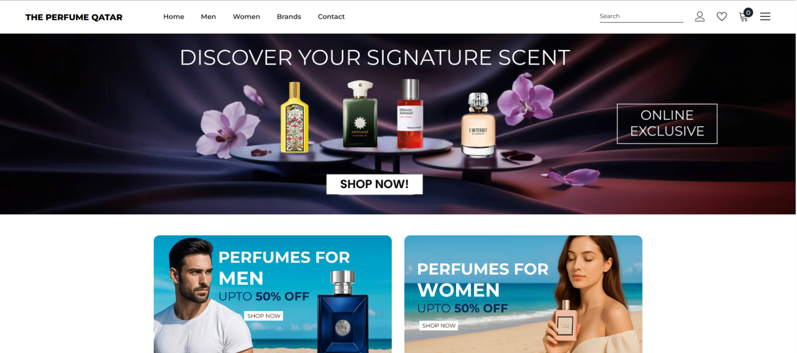Select the yellow Gucci Flora bottle
797x353 pixels.
tap(294, 118)
